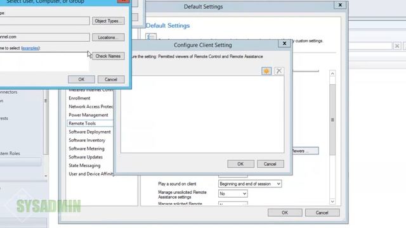Click the permitted viewers list box
This screenshot has height=228, width=406.
pos(202,114)
